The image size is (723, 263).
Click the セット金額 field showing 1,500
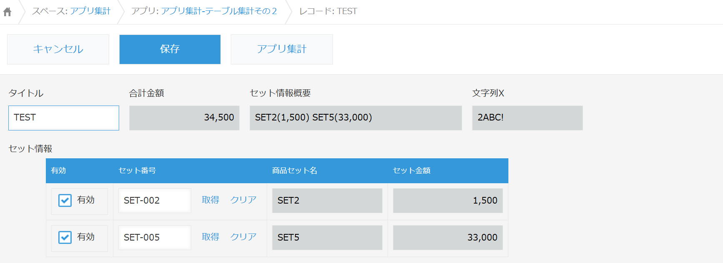click(448, 201)
